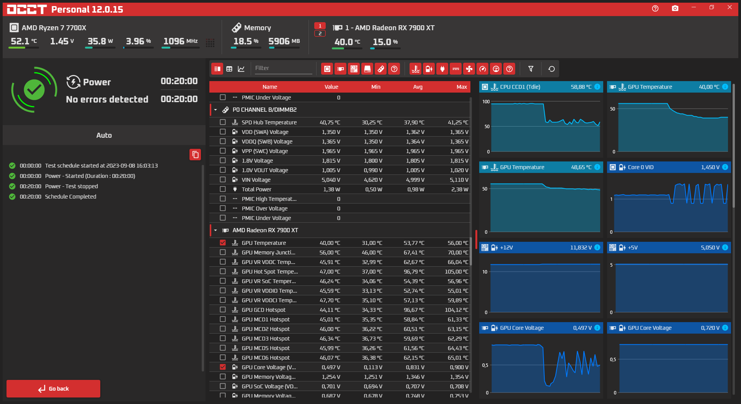
Task: Uncheck the GPU Temperature sensor checkbox
Action: pos(223,243)
